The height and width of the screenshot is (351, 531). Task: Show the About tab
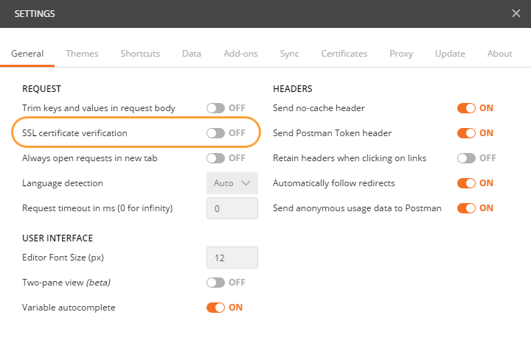499,54
